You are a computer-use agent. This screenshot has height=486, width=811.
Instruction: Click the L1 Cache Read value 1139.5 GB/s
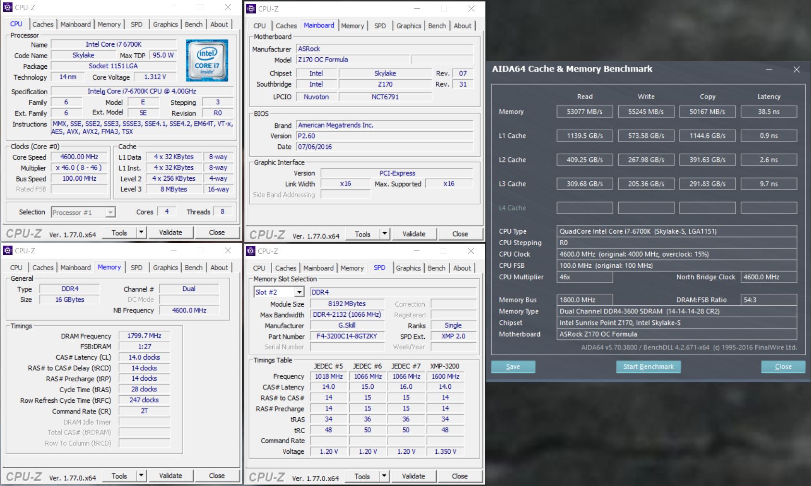point(585,136)
